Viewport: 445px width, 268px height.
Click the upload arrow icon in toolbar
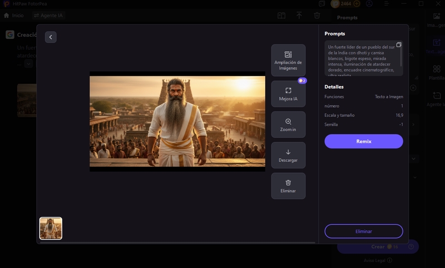299,16
